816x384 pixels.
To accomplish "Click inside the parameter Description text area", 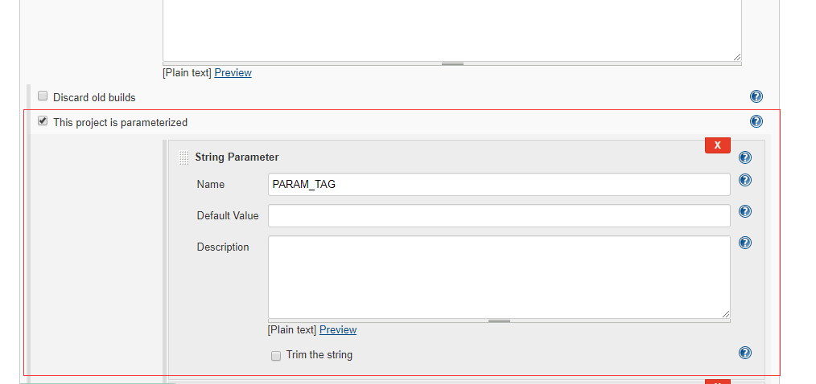I will 499,276.
